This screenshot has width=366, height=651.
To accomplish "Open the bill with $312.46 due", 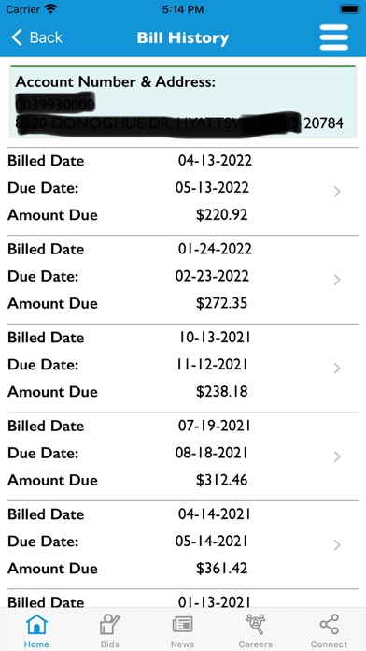I will click(x=183, y=456).
